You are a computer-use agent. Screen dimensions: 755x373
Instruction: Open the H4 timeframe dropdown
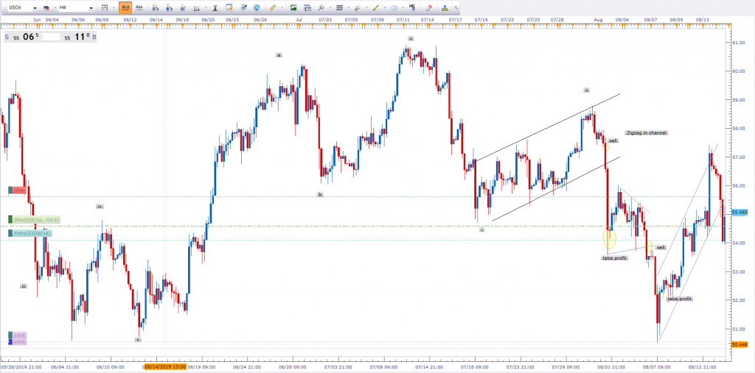tap(74, 7)
